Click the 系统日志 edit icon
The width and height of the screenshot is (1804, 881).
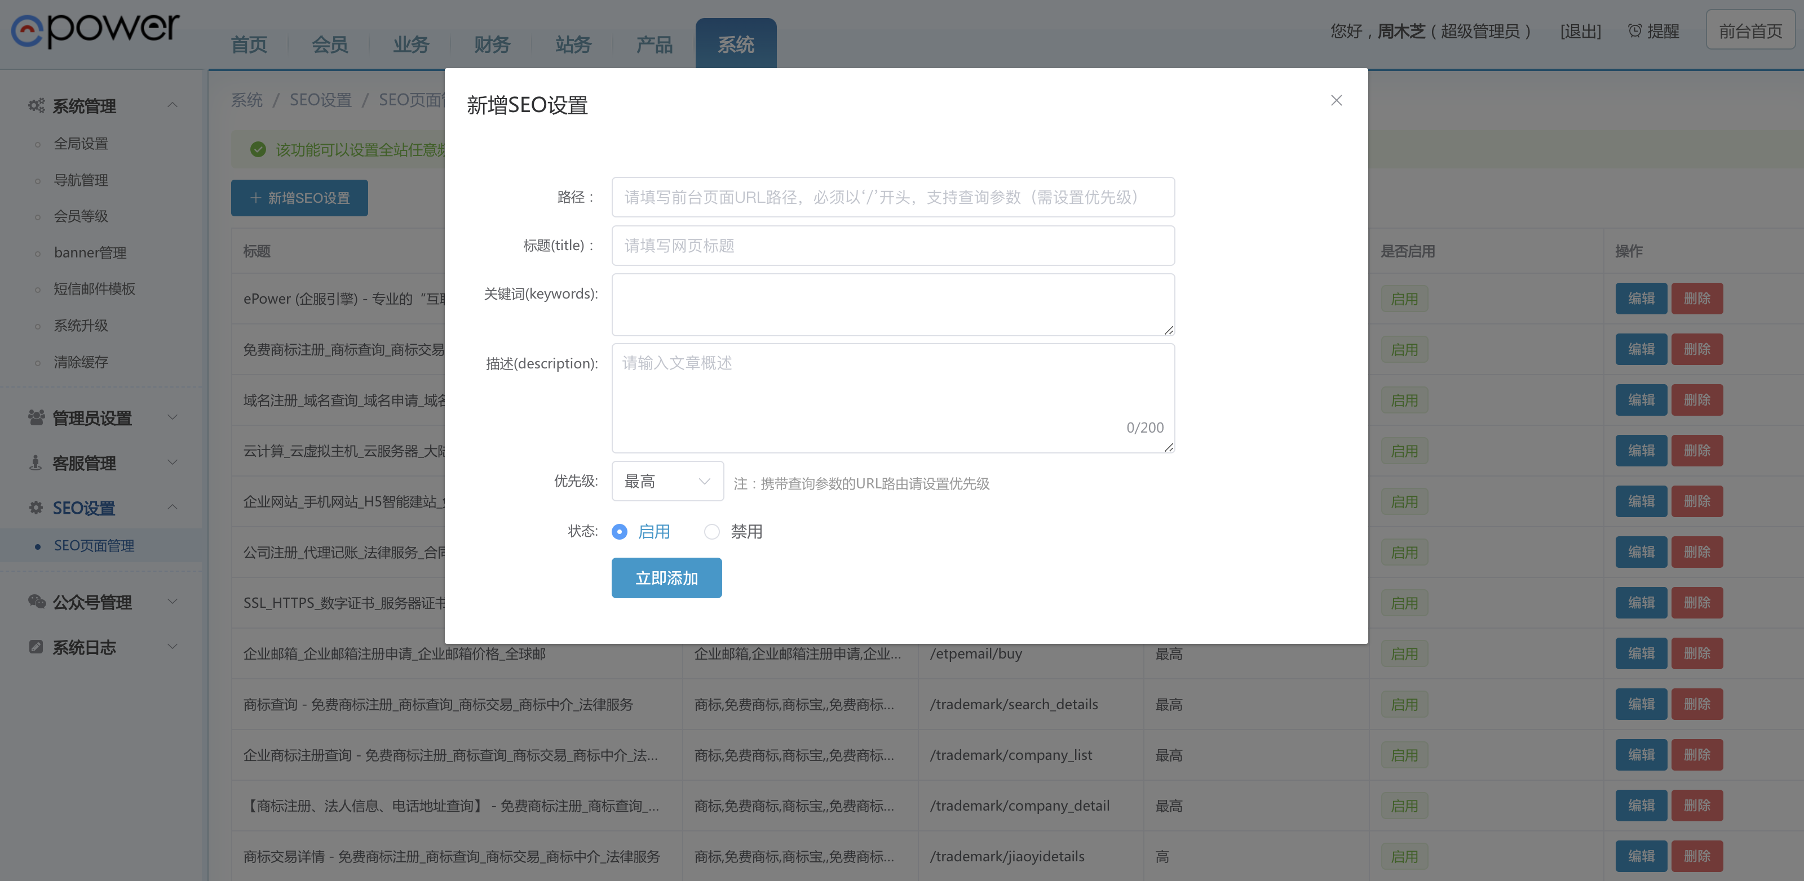click(x=36, y=647)
